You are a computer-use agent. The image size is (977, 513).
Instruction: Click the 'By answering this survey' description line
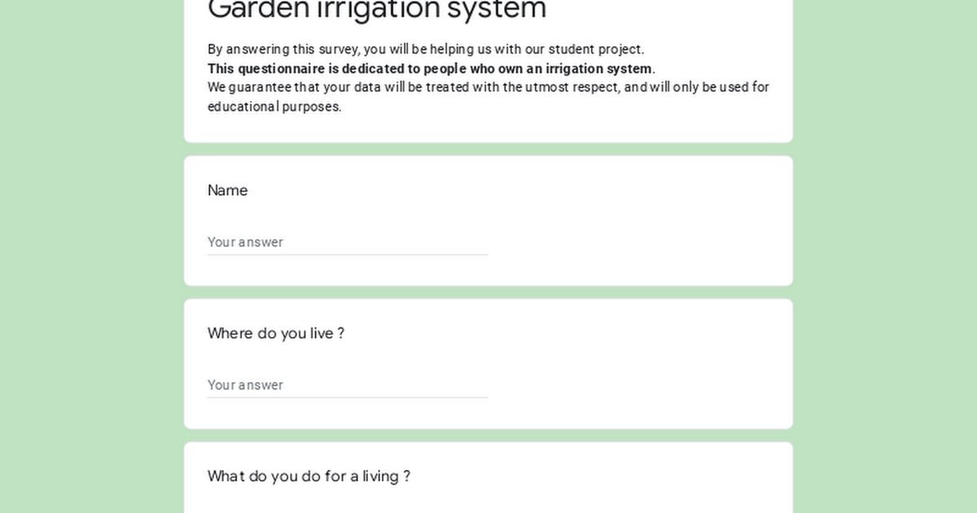point(426,49)
